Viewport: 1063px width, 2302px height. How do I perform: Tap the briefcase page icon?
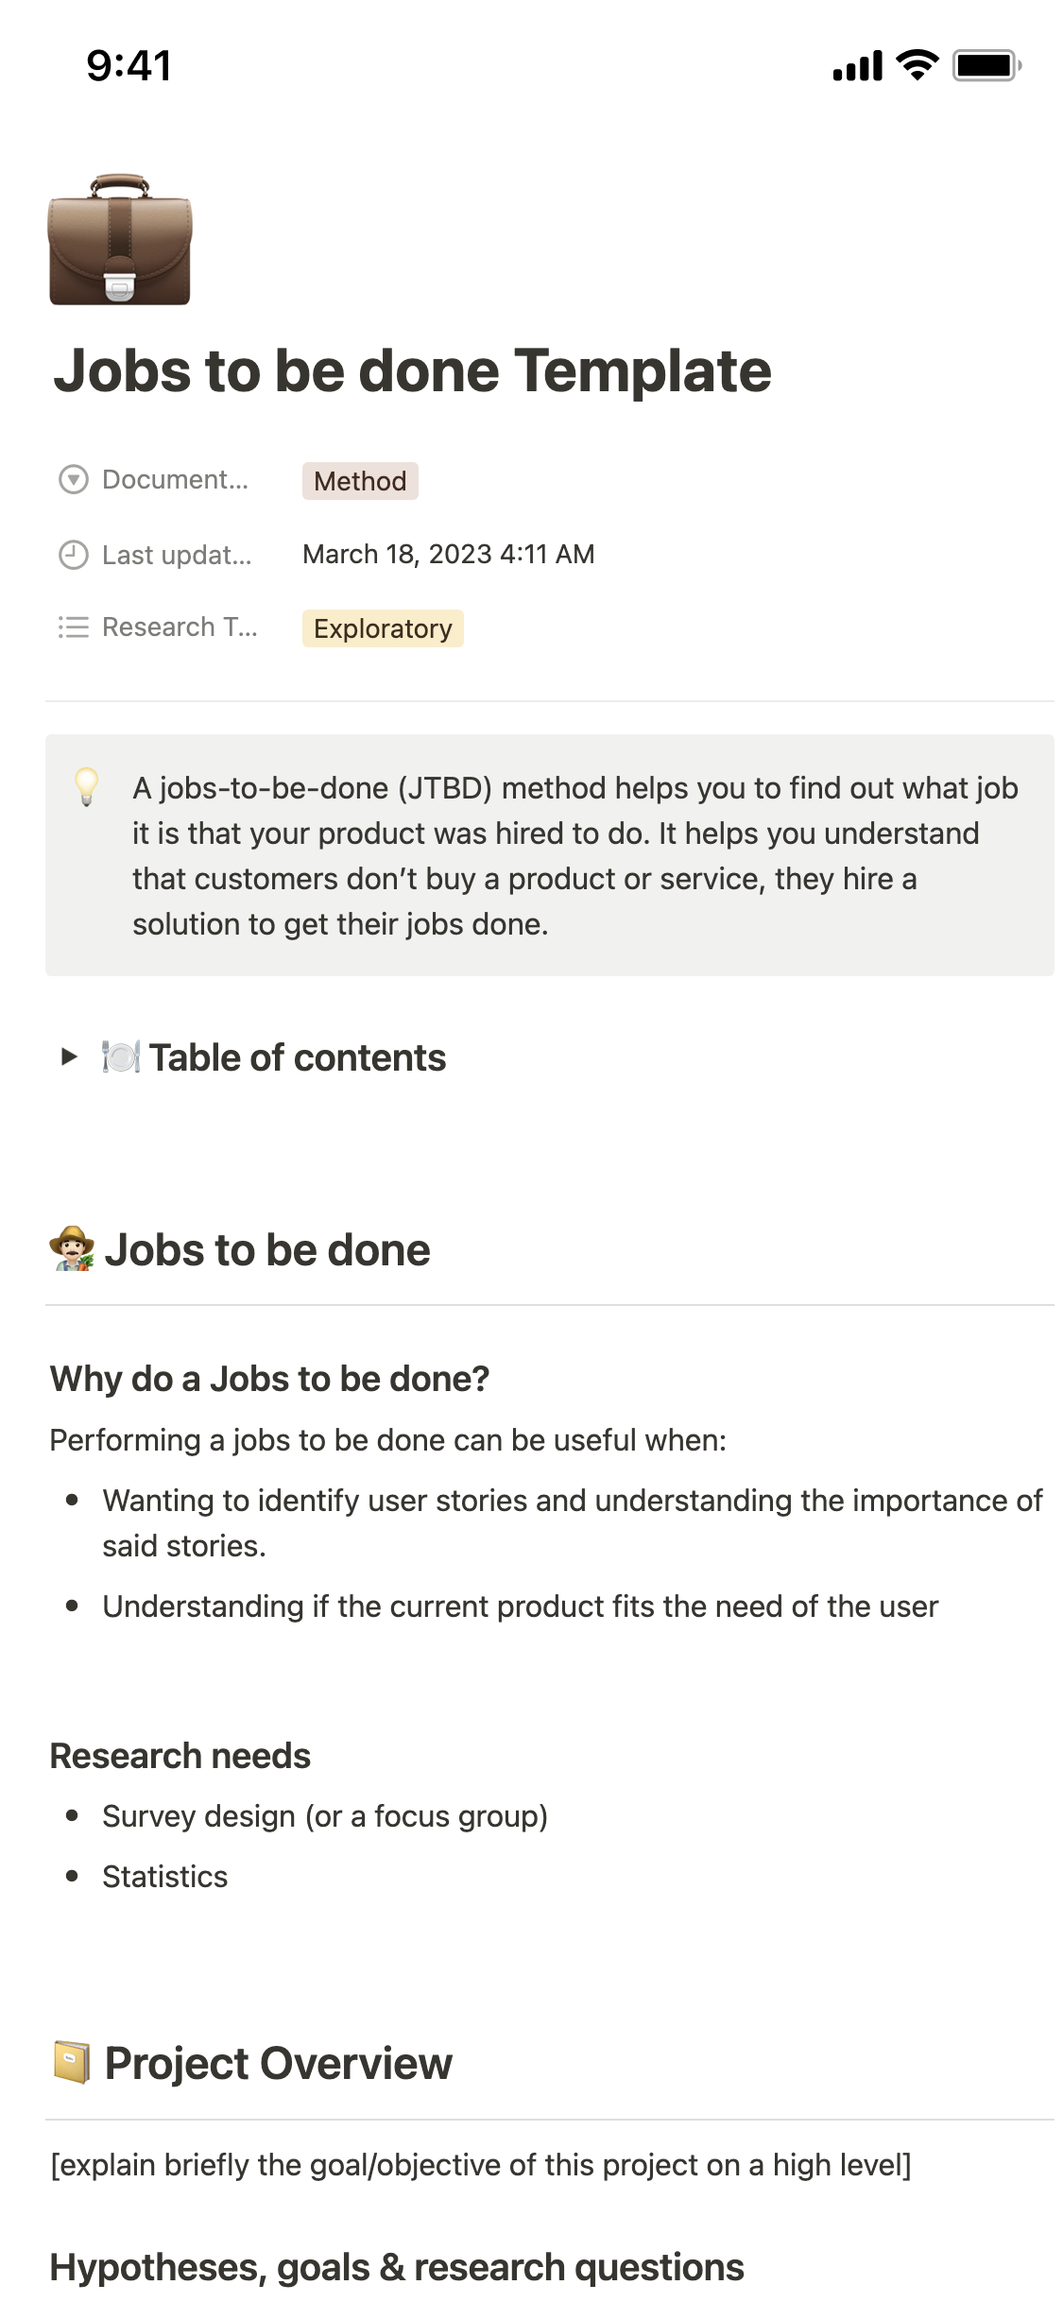[x=120, y=240]
